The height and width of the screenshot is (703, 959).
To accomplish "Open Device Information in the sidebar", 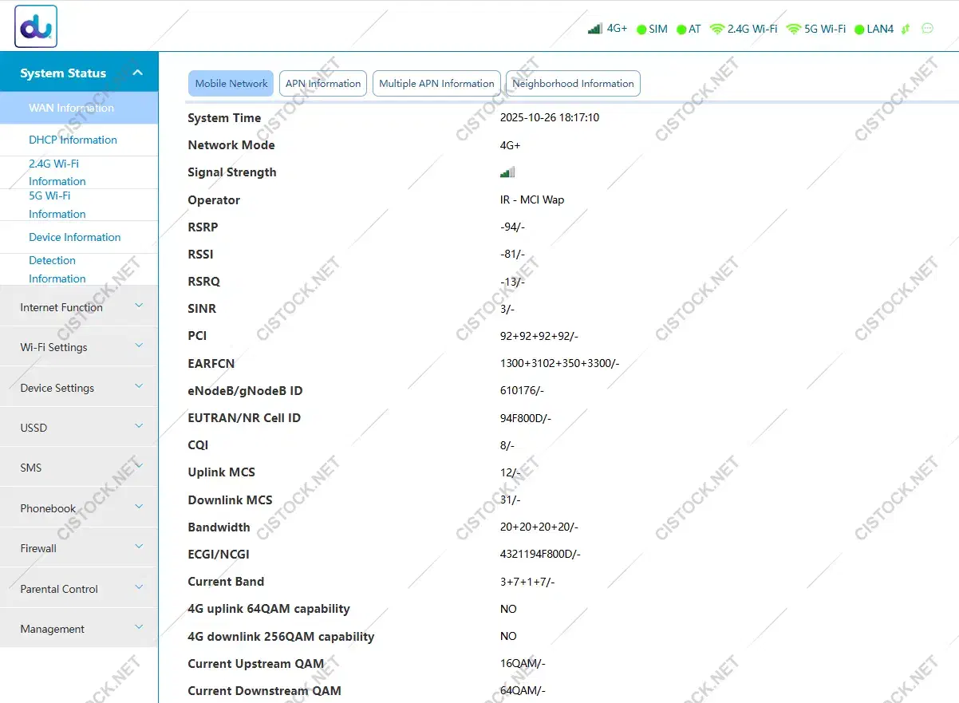I will 73,237.
